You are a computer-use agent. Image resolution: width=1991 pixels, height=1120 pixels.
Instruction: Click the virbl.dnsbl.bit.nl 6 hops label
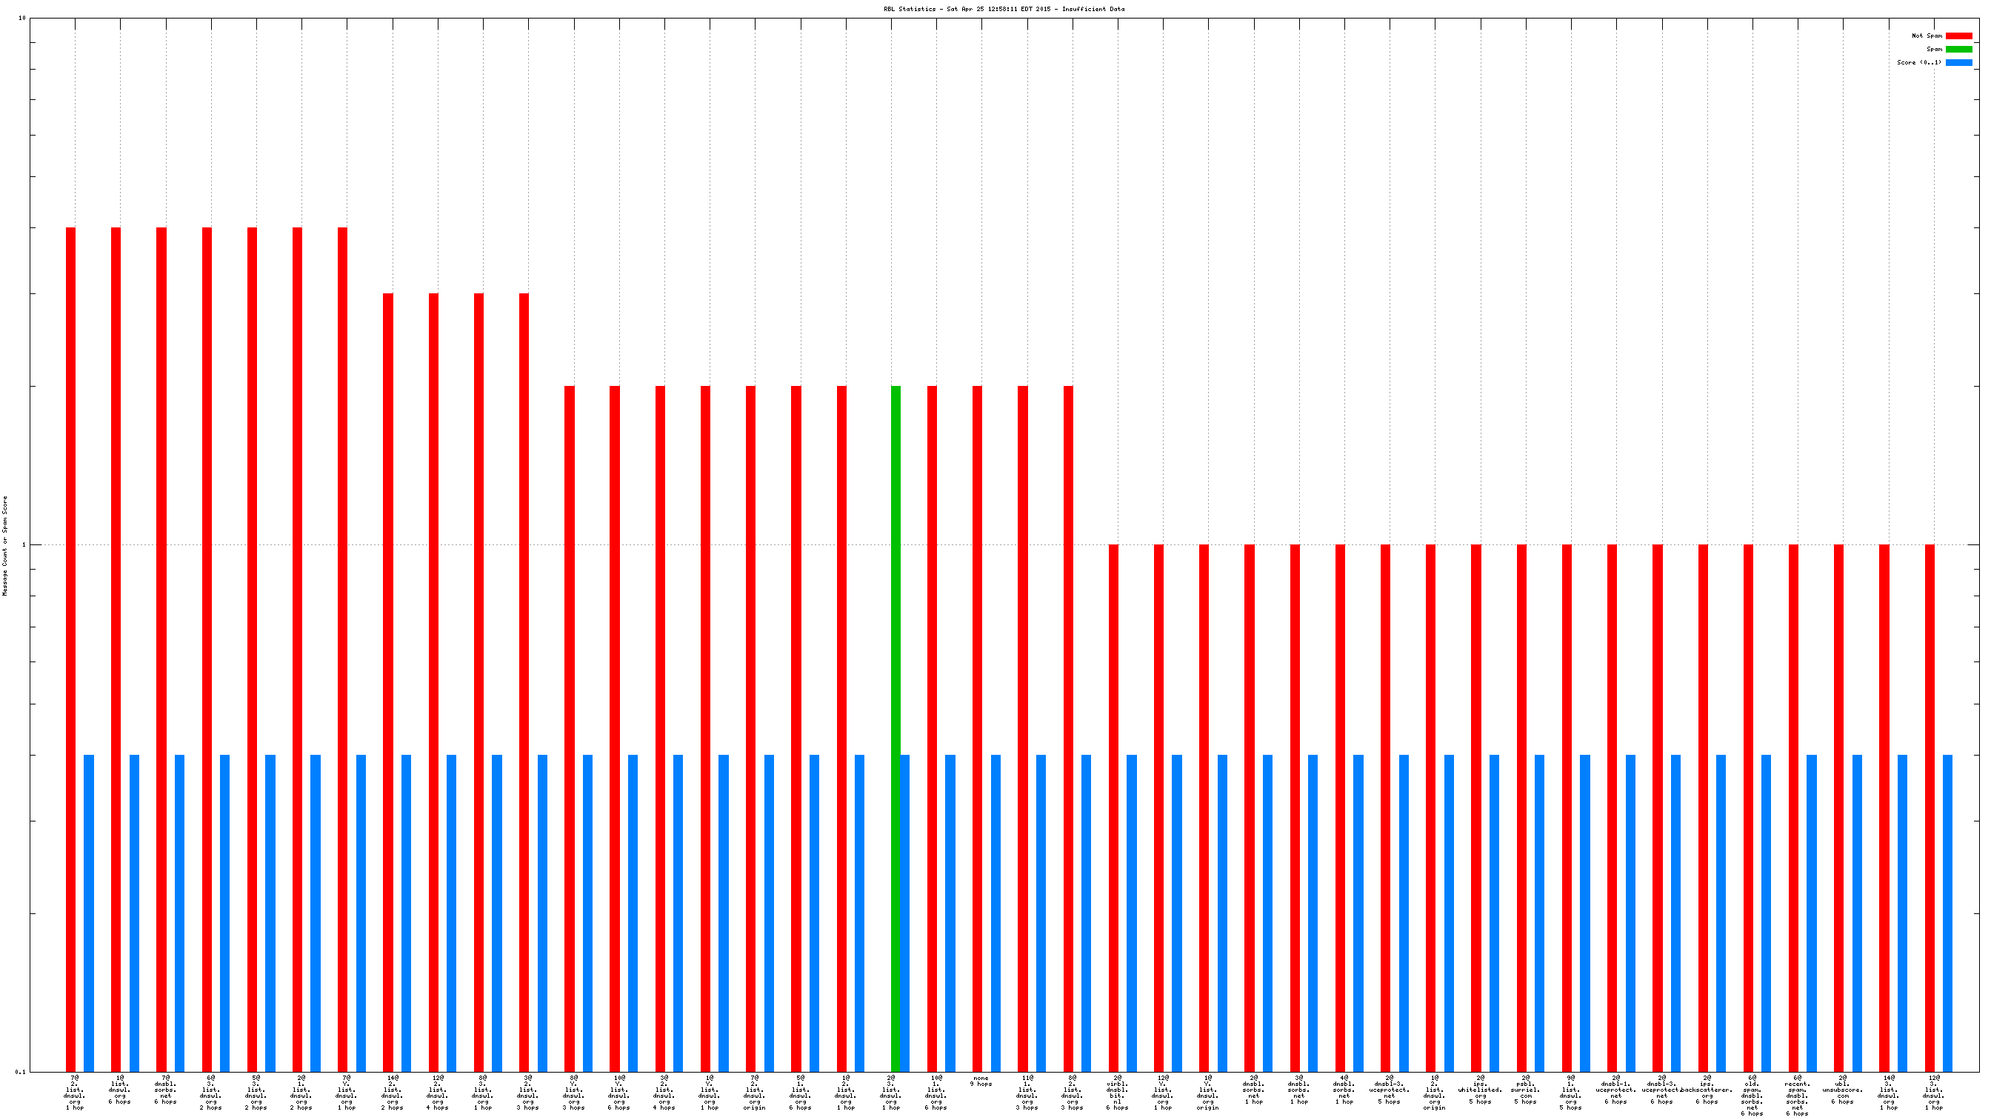click(x=1117, y=1092)
